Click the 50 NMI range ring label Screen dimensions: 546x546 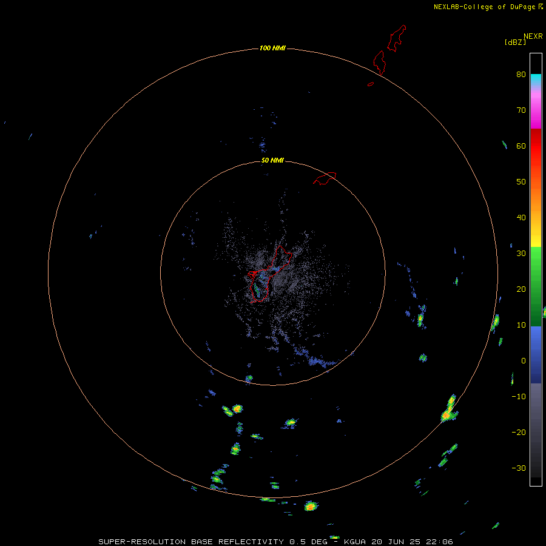[272, 161]
